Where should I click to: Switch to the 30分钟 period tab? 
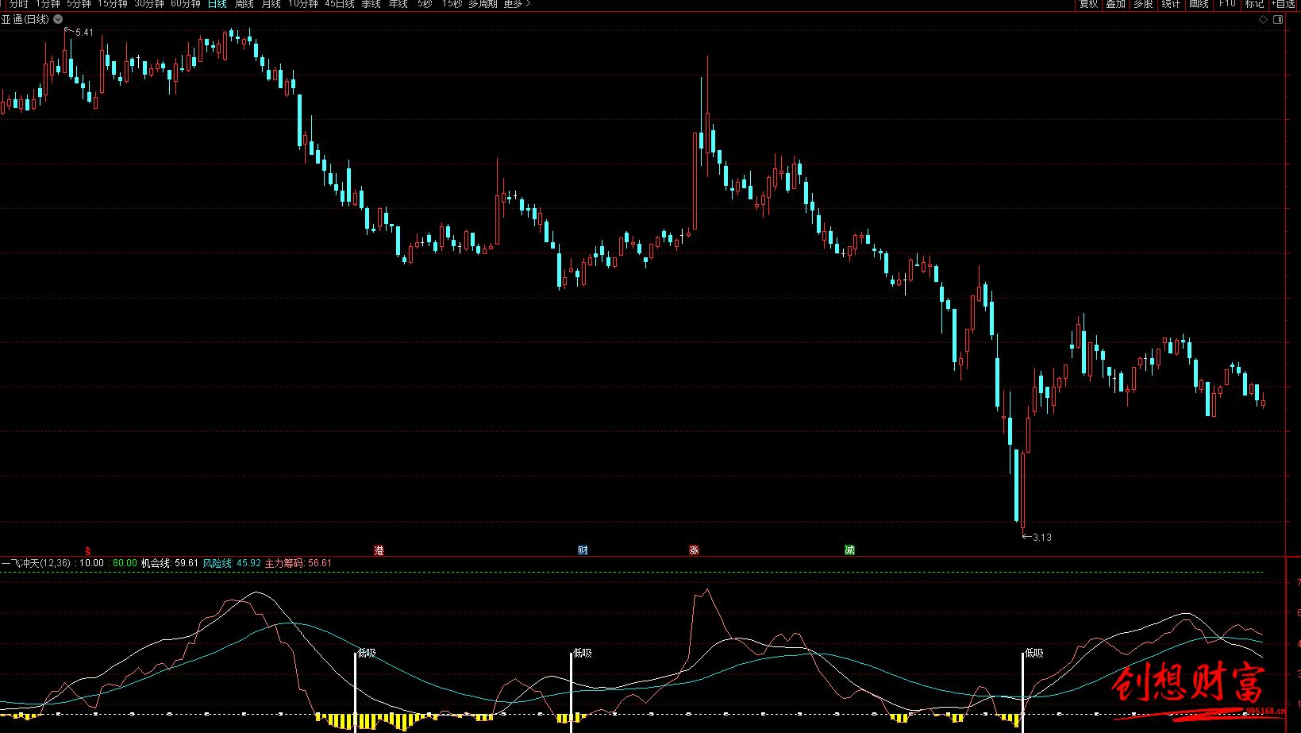click(149, 4)
